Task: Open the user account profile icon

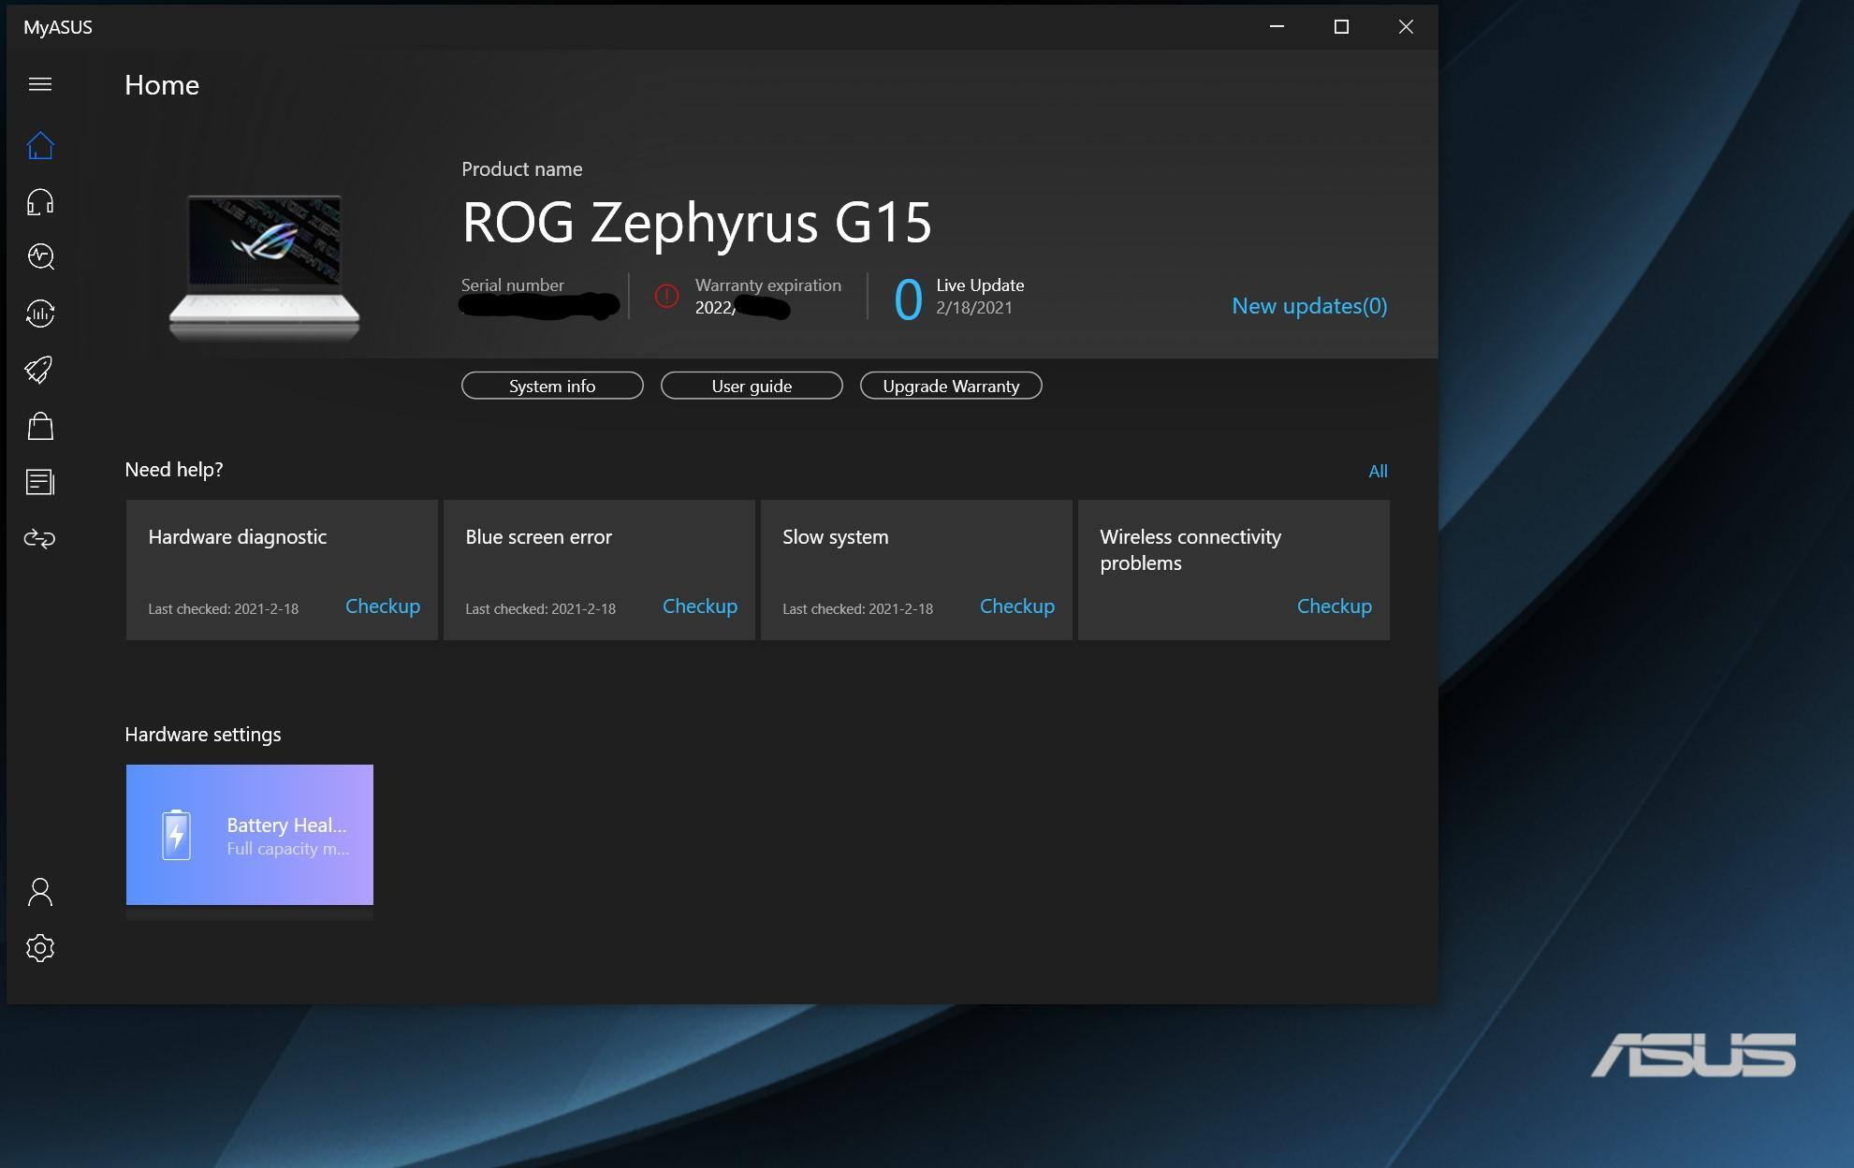Action: tap(40, 892)
